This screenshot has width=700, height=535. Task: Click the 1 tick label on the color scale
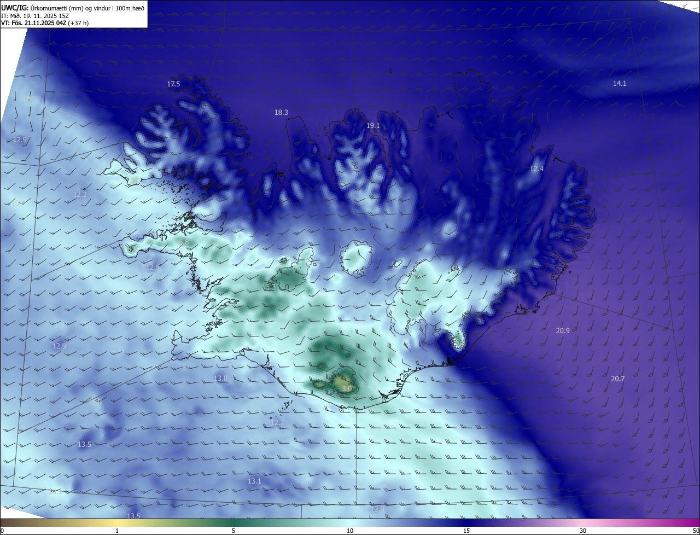pyautogui.click(x=117, y=531)
